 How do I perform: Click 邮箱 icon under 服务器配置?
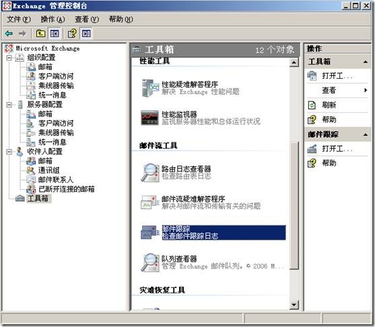31,114
